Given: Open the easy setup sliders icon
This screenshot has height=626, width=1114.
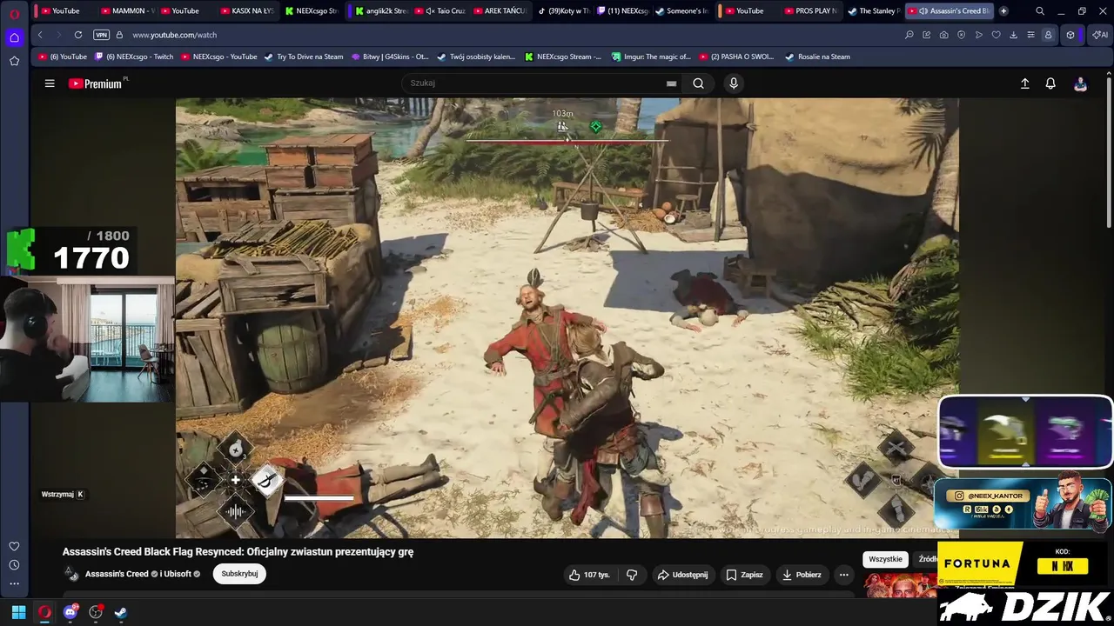Looking at the screenshot, I should (x=1031, y=35).
